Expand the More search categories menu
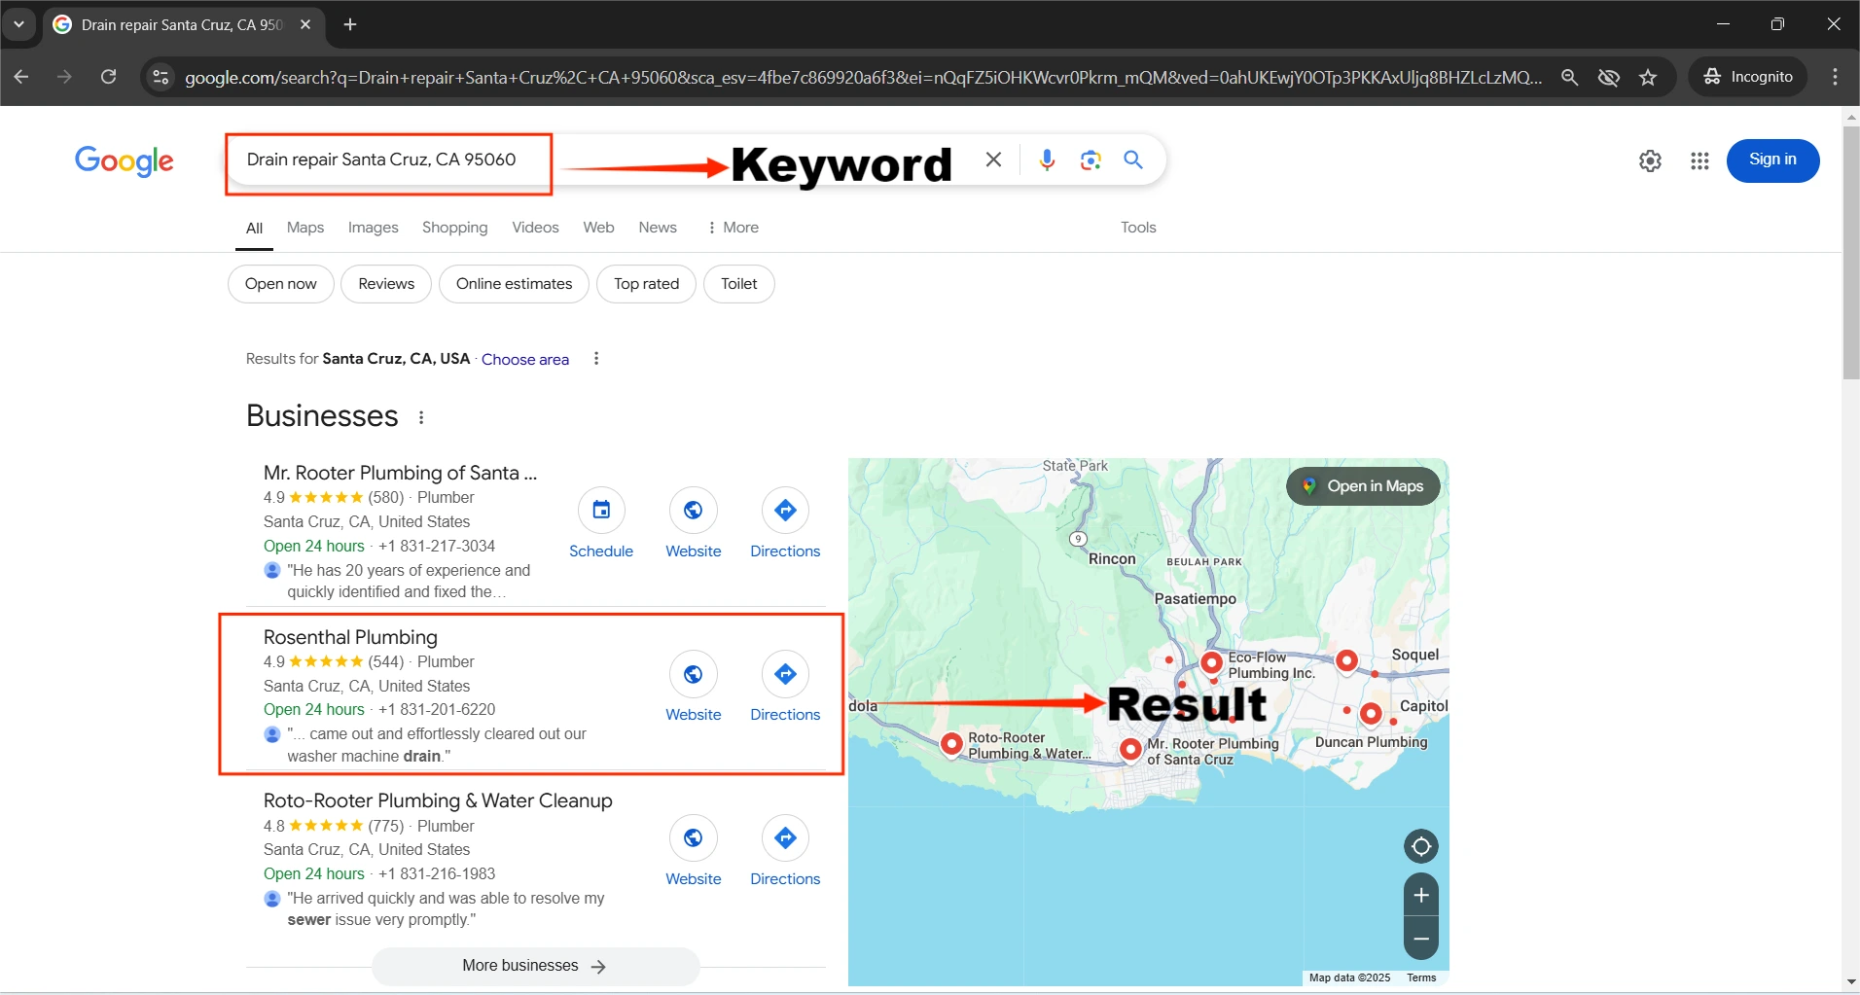The height and width of the screenshot is (995, 1860). coord(733,228)
